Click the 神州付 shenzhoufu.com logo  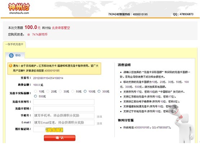coord(19,9)
